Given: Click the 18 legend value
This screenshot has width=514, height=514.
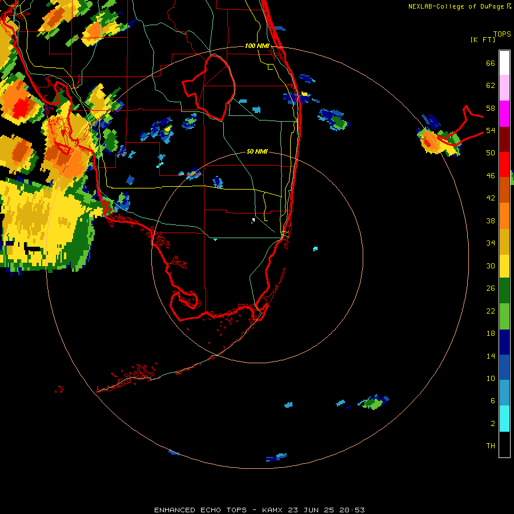Looking at the screenshot, I should (491, 334).
